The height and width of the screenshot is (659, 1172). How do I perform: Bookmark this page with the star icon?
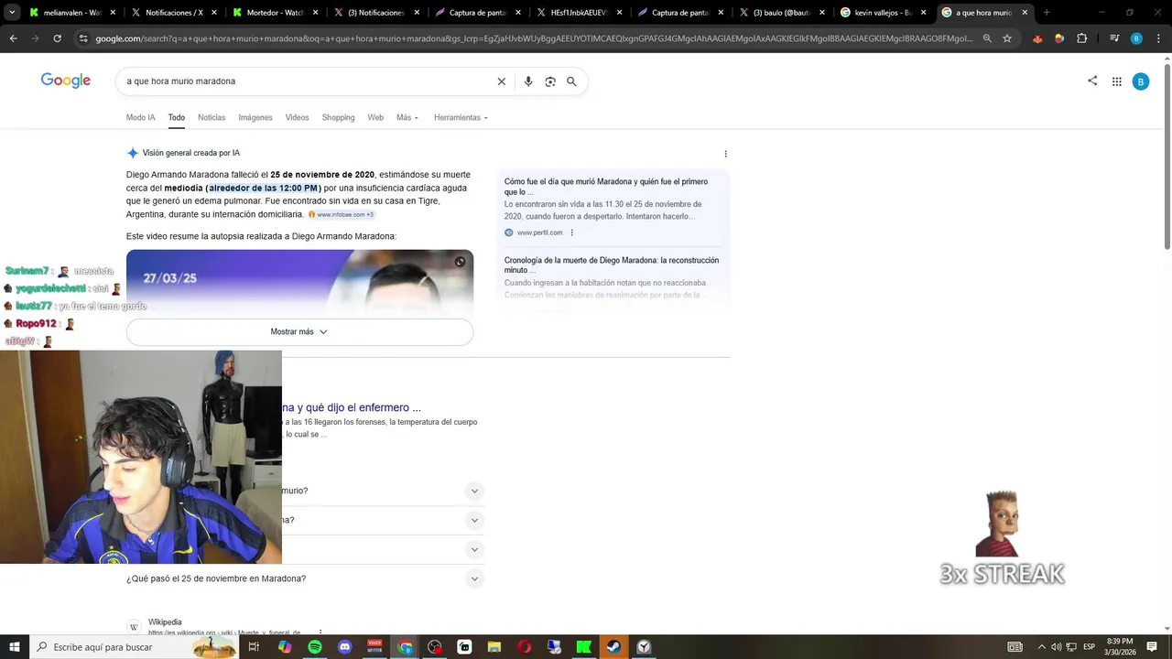1007,38
